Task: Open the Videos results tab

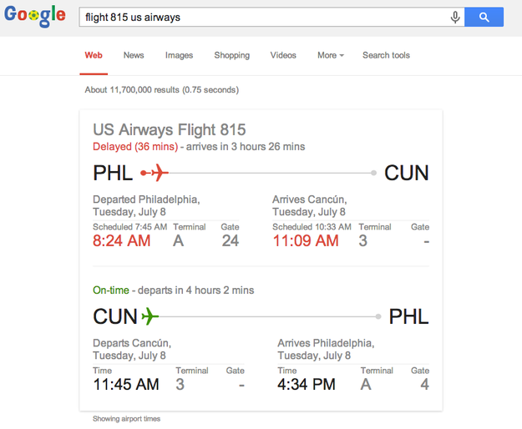Action: pos(283,55)
